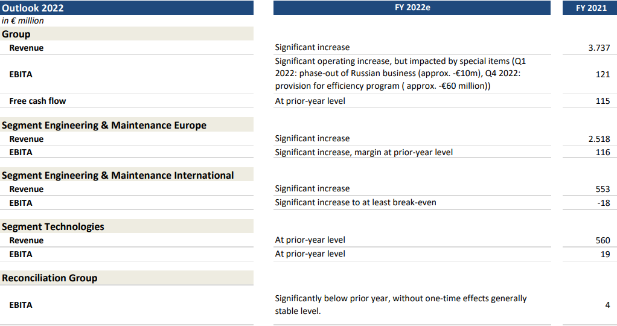The width and height of the screenshot is (617, 326).
Task: Click the Free cash flow value 115
Action: pos(603,101)
